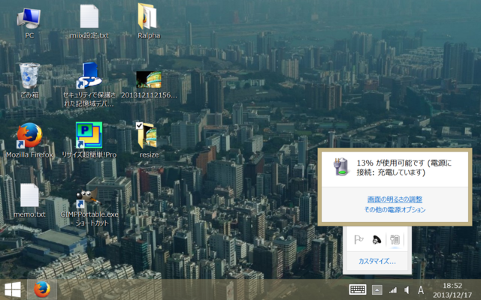
Task: Toggle the IME input mode A indicator
Action: point(421,290)
